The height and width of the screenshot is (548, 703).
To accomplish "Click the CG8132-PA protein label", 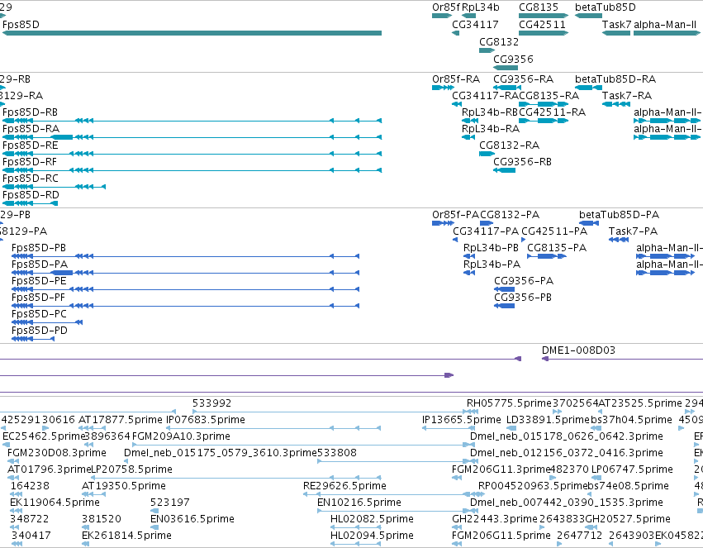I will pyautogui.click(x=510, y=215).
